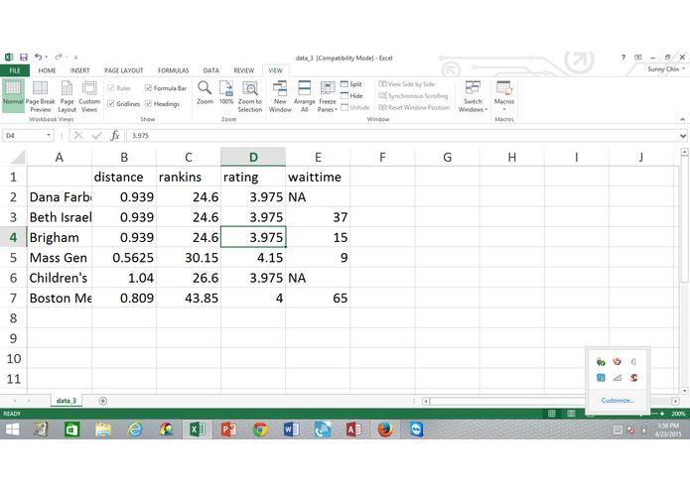Open Firefox from the taskbar

(385, 429)
